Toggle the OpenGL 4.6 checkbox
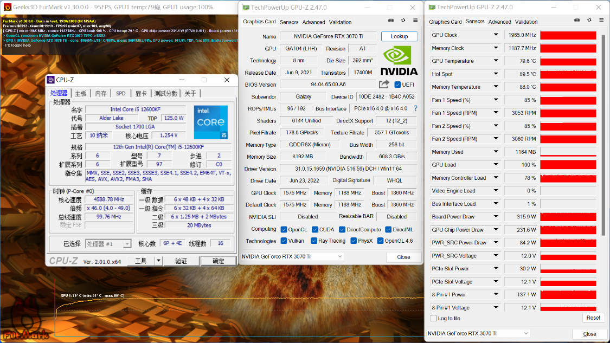 point(380,241)
